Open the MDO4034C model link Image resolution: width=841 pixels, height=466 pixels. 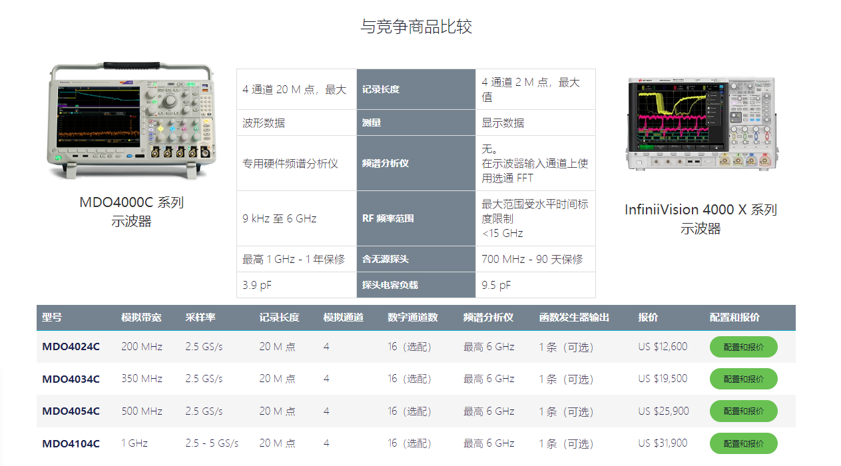coord(71,379)
